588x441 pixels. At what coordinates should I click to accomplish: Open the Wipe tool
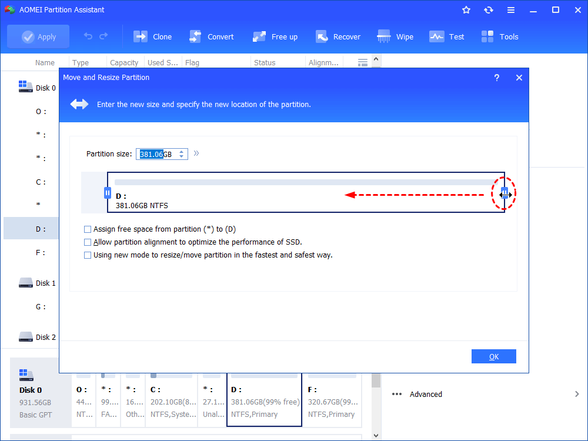(395, 36)
